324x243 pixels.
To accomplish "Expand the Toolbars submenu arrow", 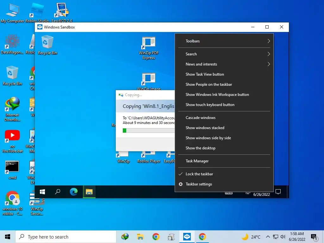I will (x=269, y=41).
